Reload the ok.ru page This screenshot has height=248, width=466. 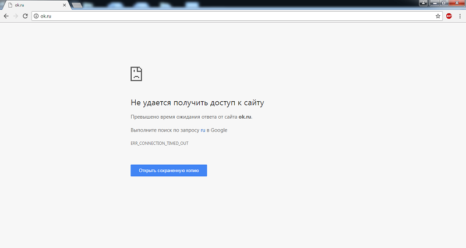tap(25, 16)
